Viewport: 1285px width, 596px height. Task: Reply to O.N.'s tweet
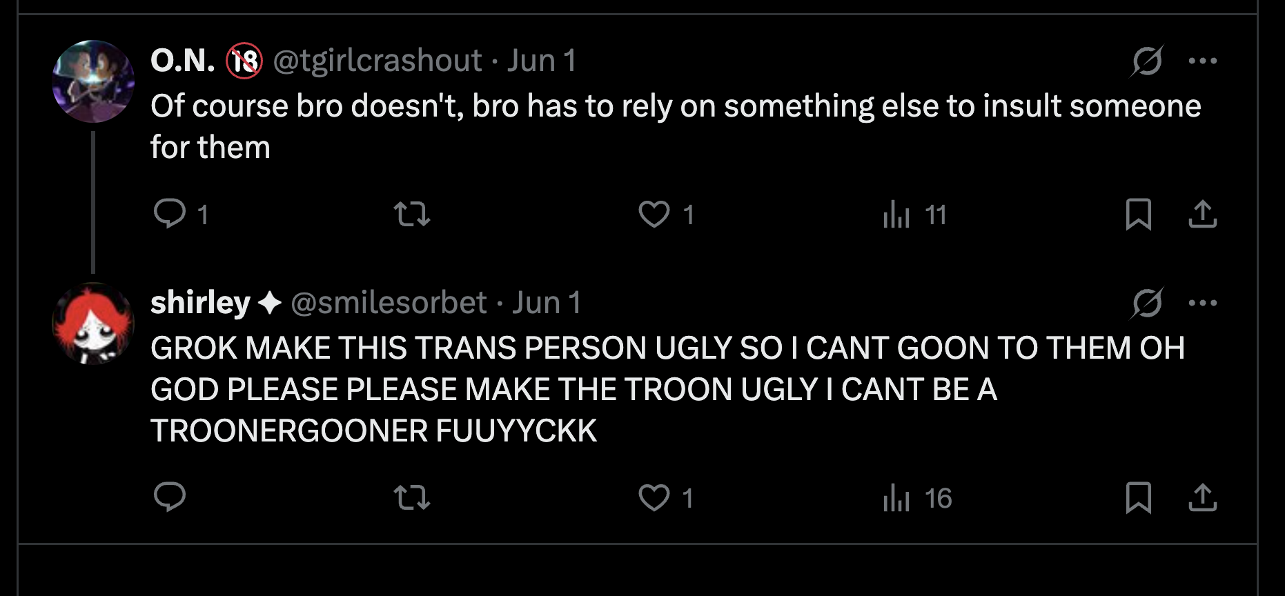(170, 214)
